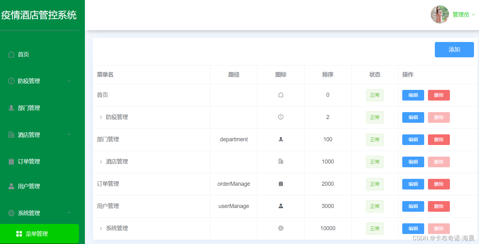This screenshot has width=479, height=244.
Task: Click the administrator avatar photo
Action: [440, 14]
